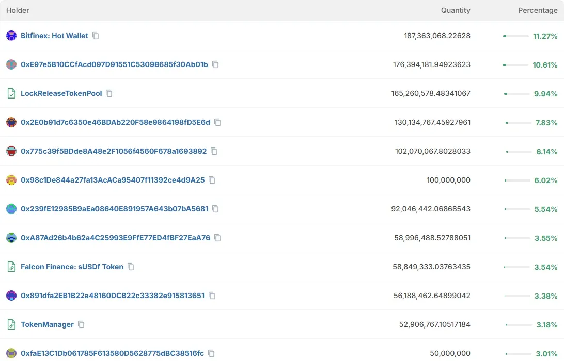Select quantity 58,849,333.03763435

point(432,267)
